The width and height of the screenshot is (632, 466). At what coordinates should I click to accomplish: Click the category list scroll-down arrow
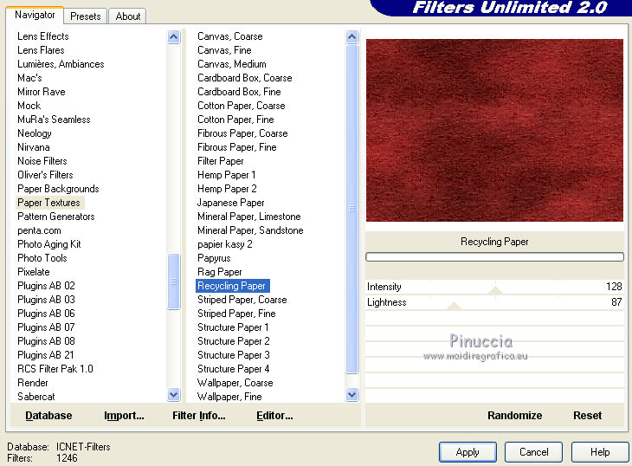point(174,395)
